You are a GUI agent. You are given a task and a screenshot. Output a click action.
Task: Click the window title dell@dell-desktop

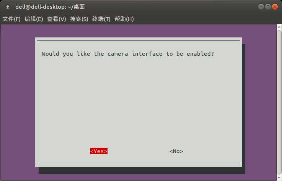click(50, 7)
